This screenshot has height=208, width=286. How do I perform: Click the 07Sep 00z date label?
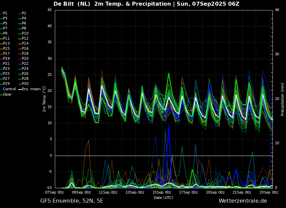tap(55, 192)
